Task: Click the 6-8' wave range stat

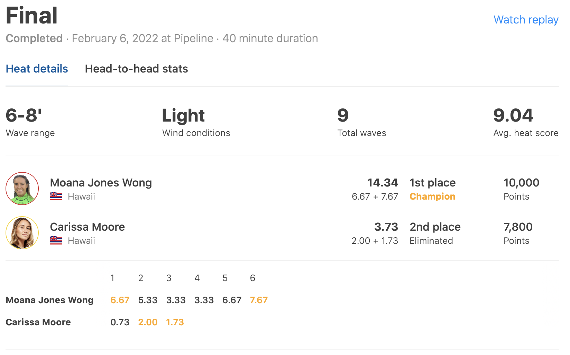Action: [x=24, y=115]
